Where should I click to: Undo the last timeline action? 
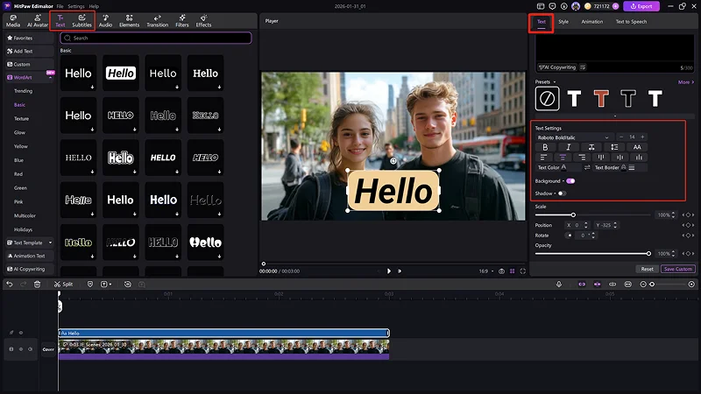(x=10, y=284)
